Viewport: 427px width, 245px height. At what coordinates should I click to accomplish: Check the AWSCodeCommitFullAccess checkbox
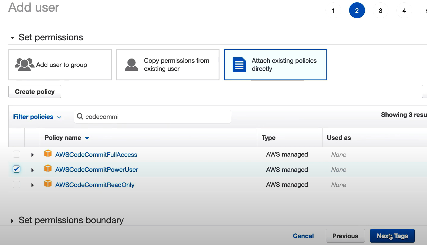[16, 154]
